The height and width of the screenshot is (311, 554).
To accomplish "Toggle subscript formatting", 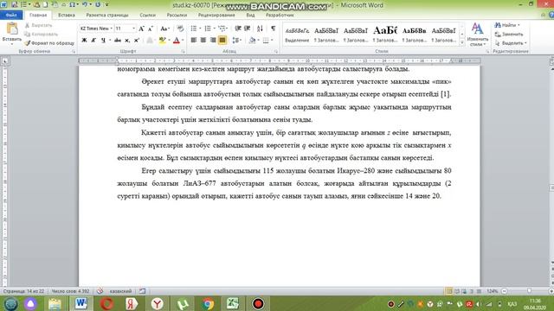I will (x=127, y=41).
